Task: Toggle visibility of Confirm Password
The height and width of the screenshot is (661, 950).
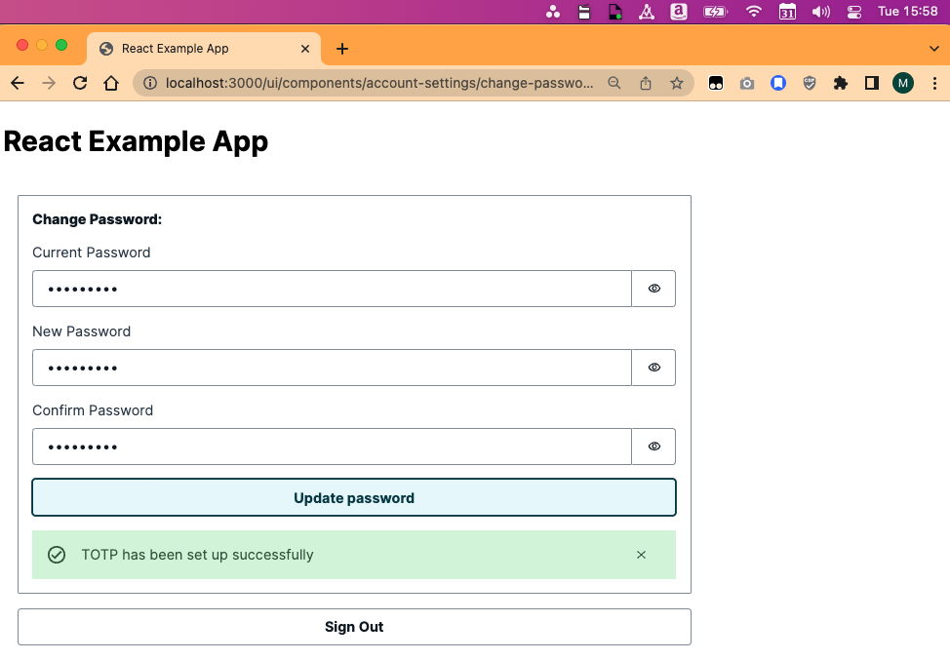Action: point(653,447)
